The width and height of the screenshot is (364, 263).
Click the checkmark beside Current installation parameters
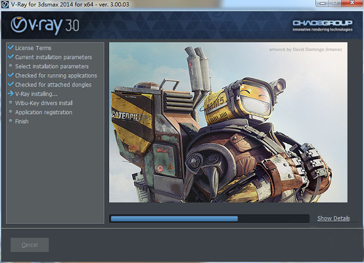tap(11, 57)
